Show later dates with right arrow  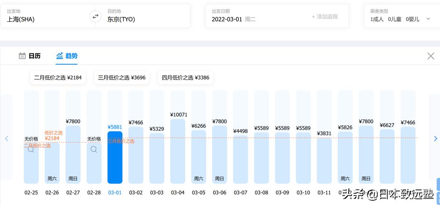pos(435,139)
